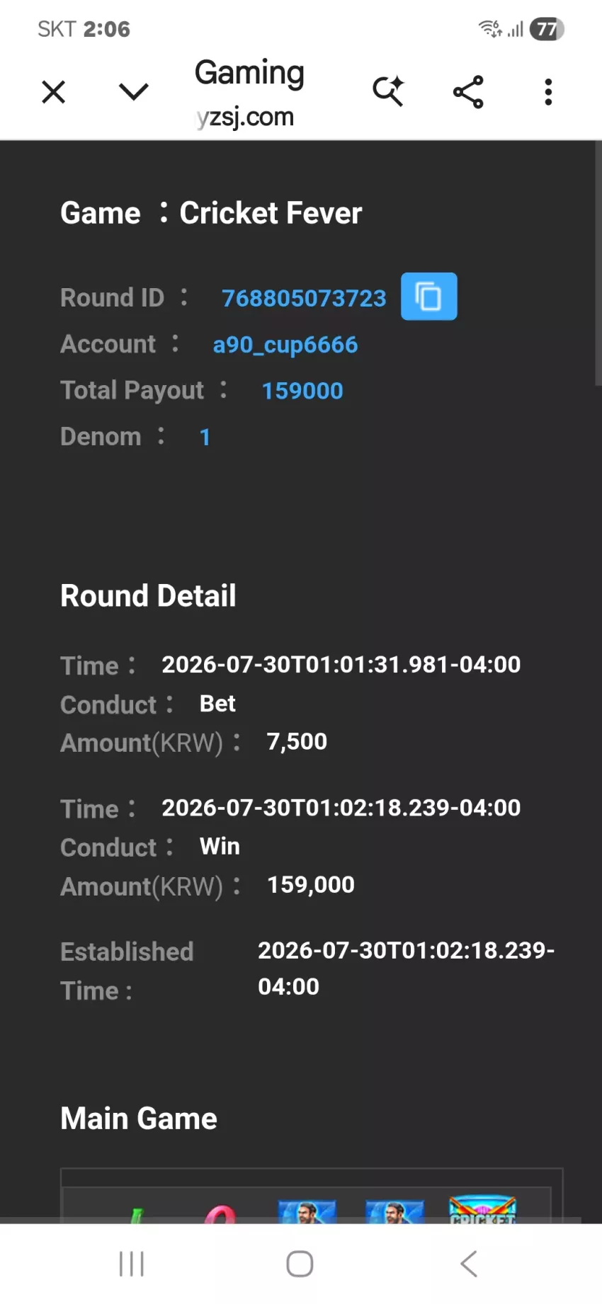Tap the Cricket logo symbol in Main Game
Viewport: 602px width, 1304px height.
pos(483,1210)
